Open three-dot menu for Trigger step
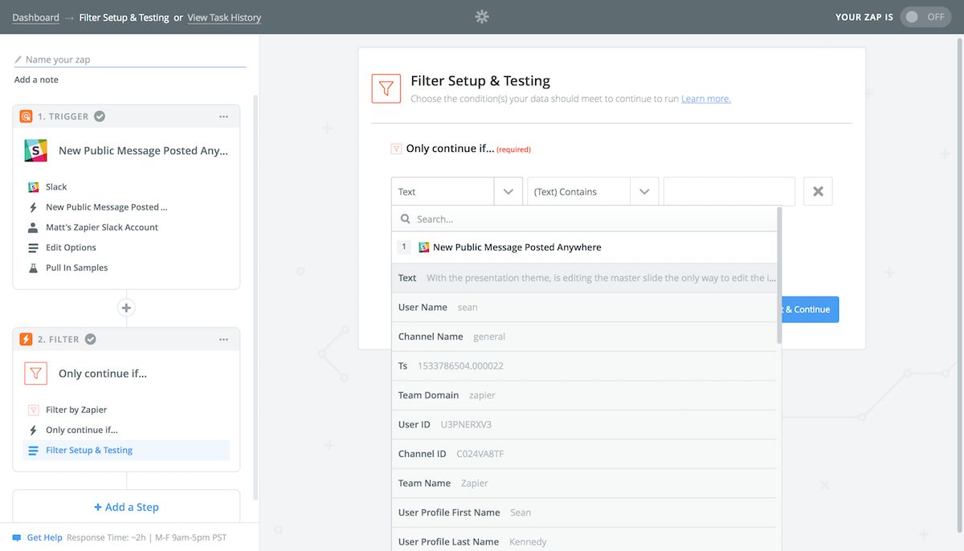Screen dimensions: 964x551 [x=223, y=116]
